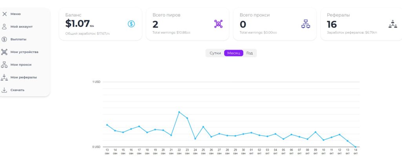Click the proxy count 0
402x157 pixels.
pyautogui.click(x=243, y=25)
